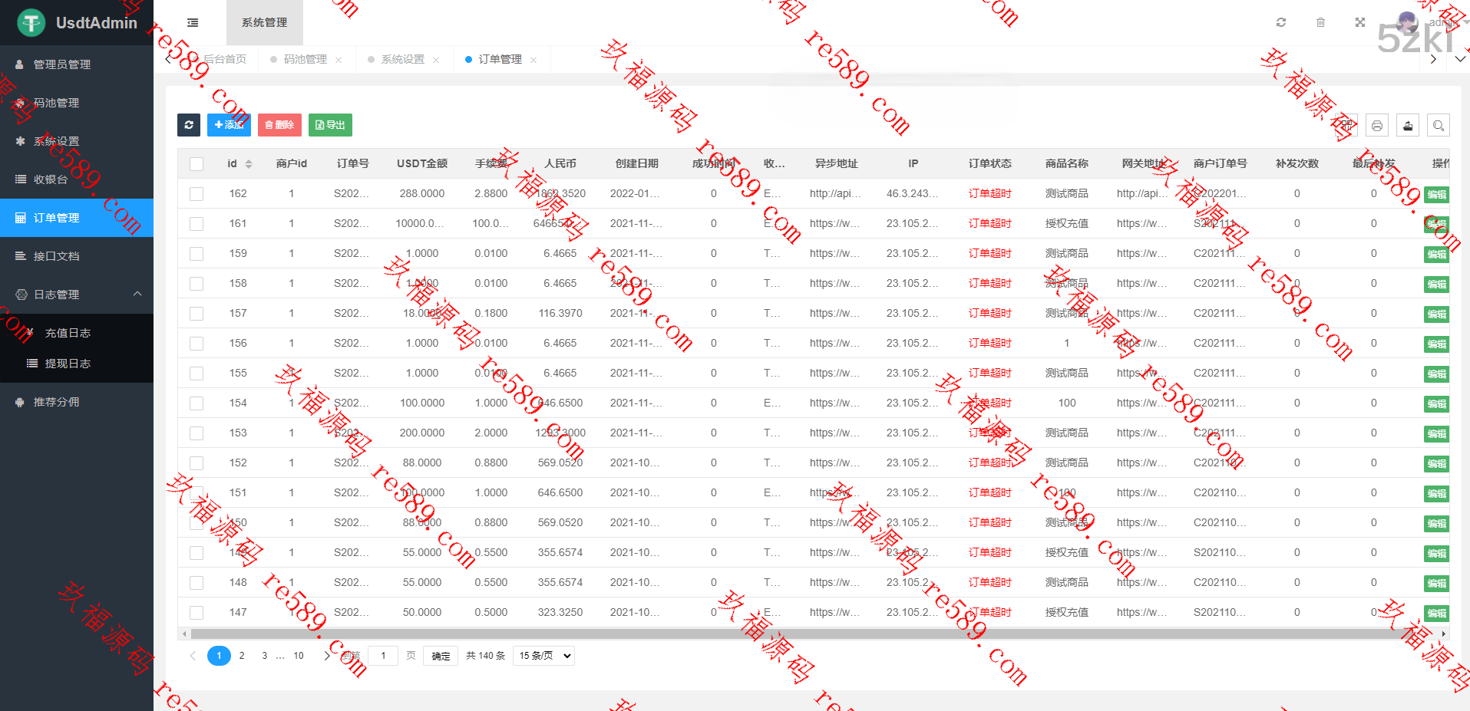Check the box for order id 162
Image resolution: width=1470 pixels, height=711 pixels.
(197, 194)
